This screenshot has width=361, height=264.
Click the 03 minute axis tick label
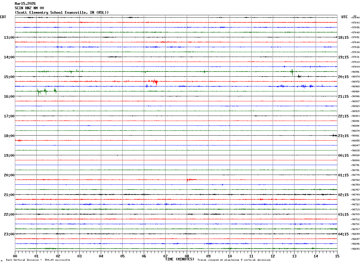pos(79,256)
